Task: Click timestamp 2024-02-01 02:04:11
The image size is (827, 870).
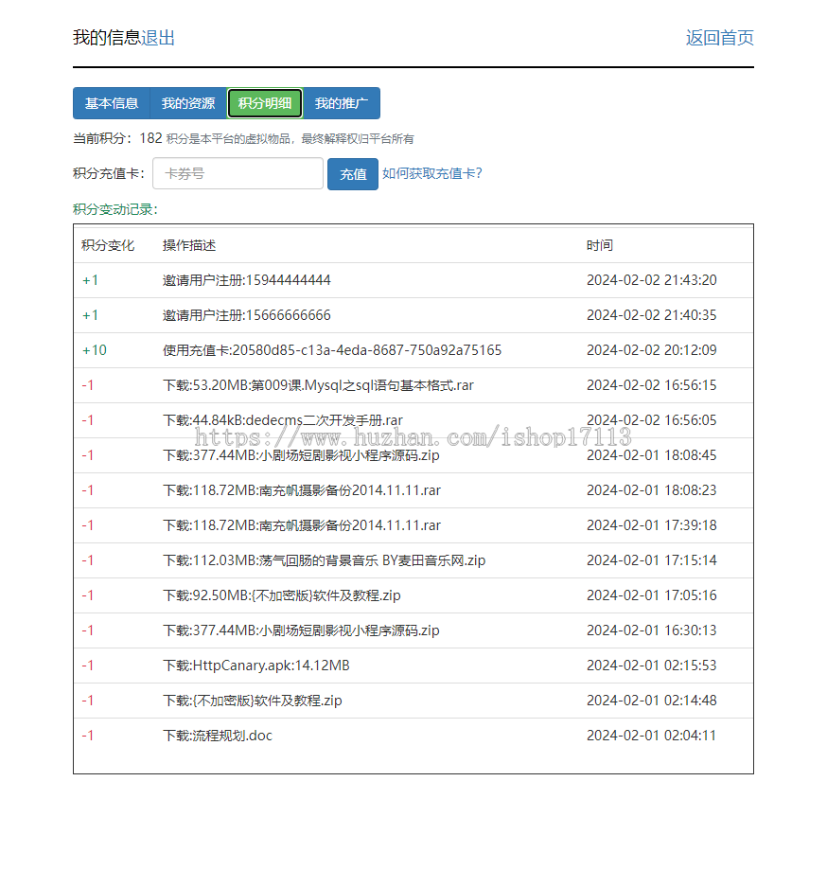Action: 652,736
